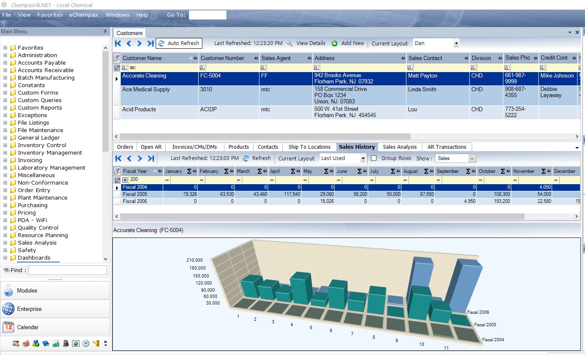Jump to last customer record arrow
The image size is (585, 355).
pos(150,43)
